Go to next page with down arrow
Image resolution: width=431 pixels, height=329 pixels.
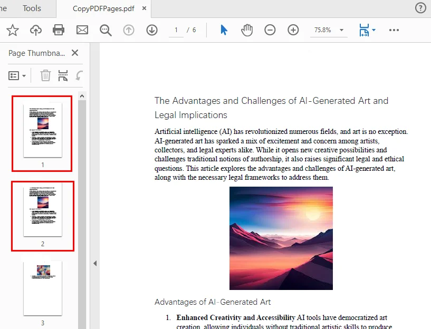coord(152,30)
